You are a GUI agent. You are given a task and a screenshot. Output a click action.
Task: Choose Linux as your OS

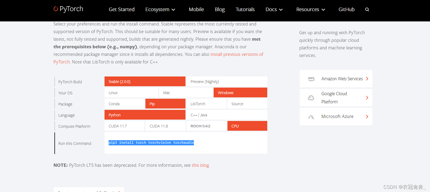coord(131,92)
